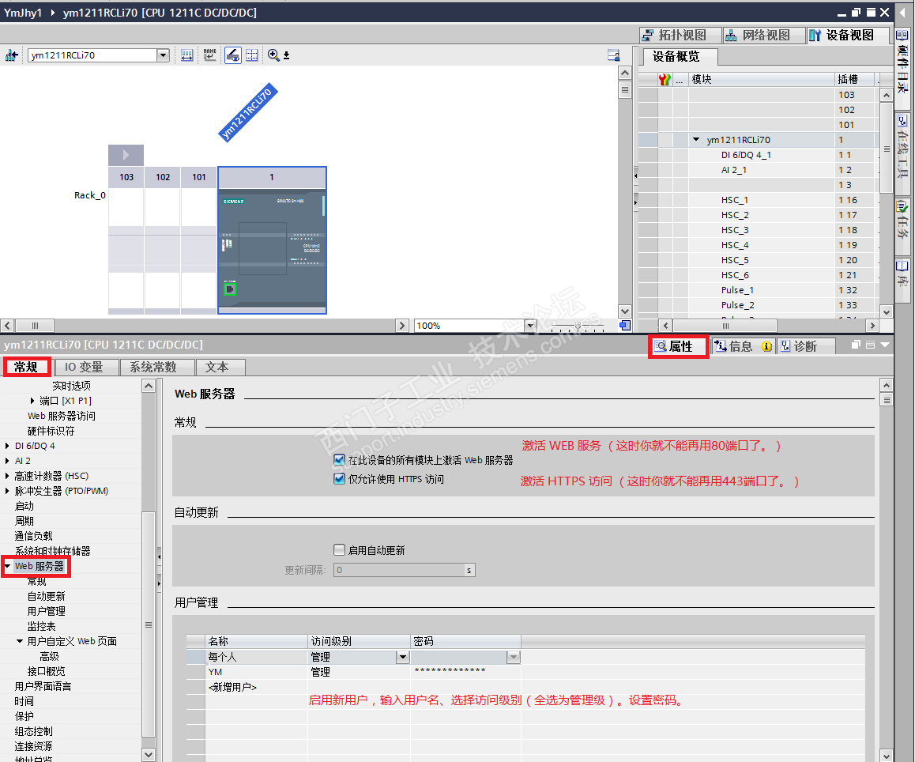915x762 pixels.
Task: Adjust the device view zoom slider
Action: point(578,325)
